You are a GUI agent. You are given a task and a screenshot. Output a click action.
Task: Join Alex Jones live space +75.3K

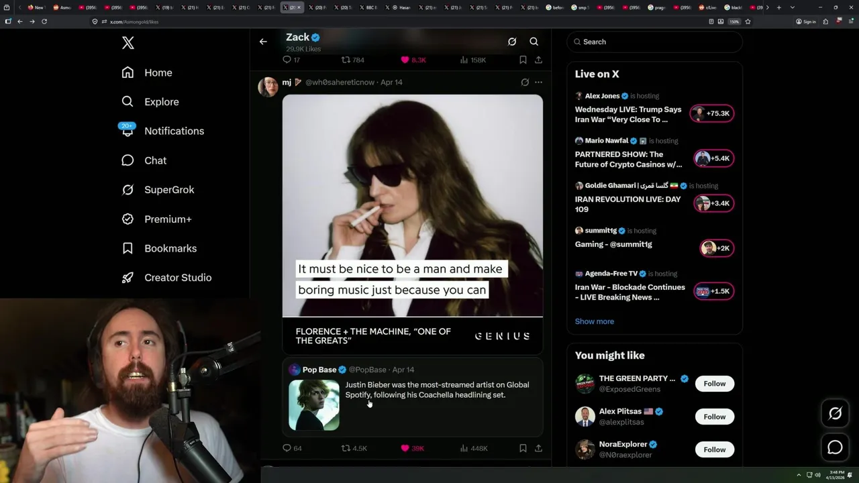pyautogui.click(x=713, y=113)
